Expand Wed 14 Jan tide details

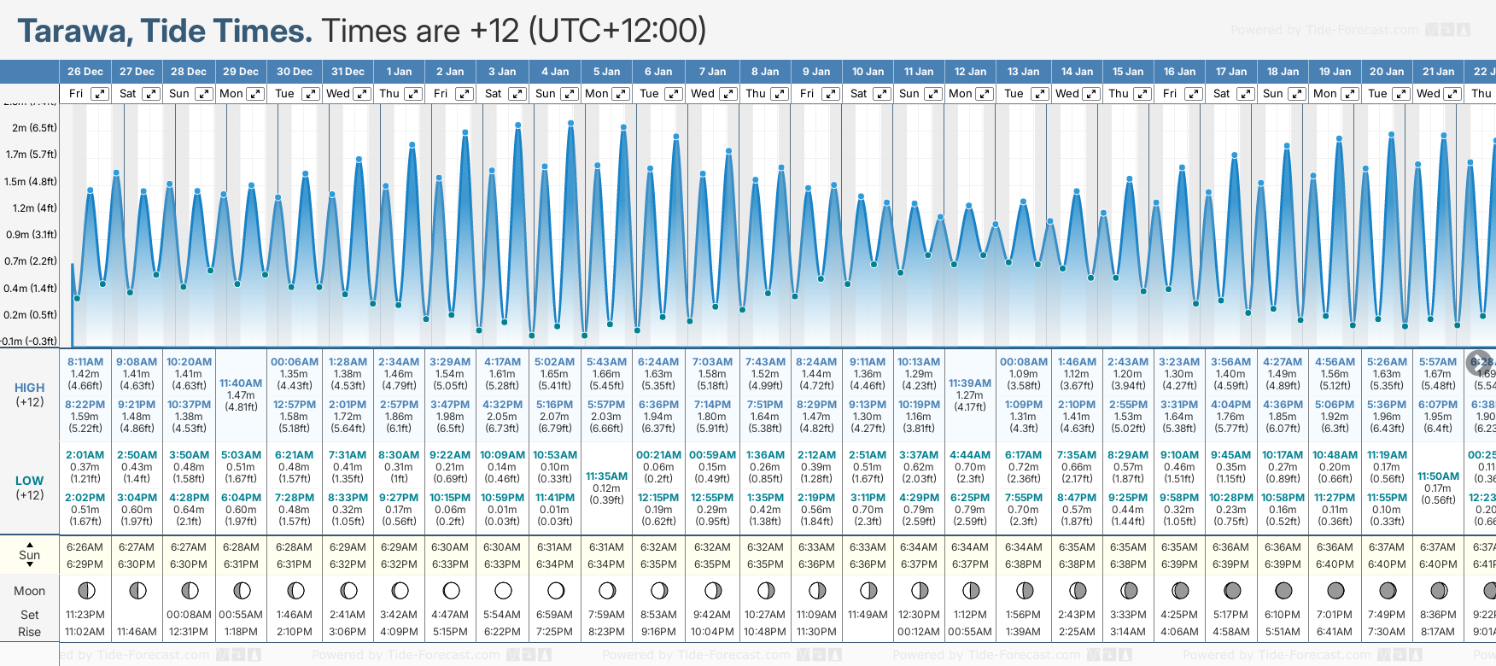(1091, 94)
